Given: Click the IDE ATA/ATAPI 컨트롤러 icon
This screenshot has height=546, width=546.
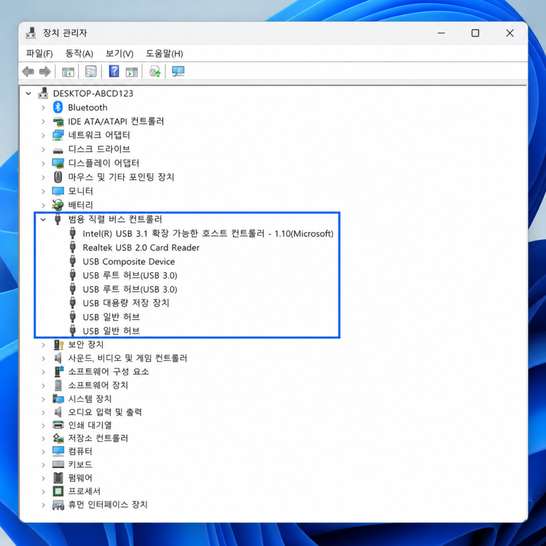Looking at the screenshot, I should point(58,122).
